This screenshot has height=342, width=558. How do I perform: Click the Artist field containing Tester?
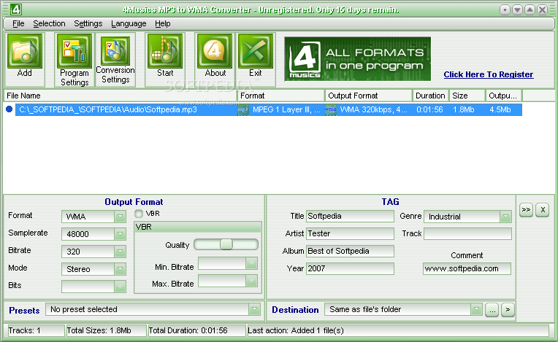coord(350,233)
